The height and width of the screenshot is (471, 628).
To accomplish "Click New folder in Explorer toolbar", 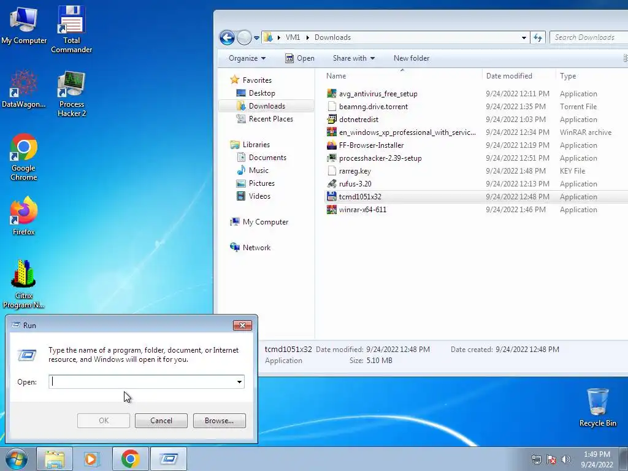I will [x=412, y=58].
